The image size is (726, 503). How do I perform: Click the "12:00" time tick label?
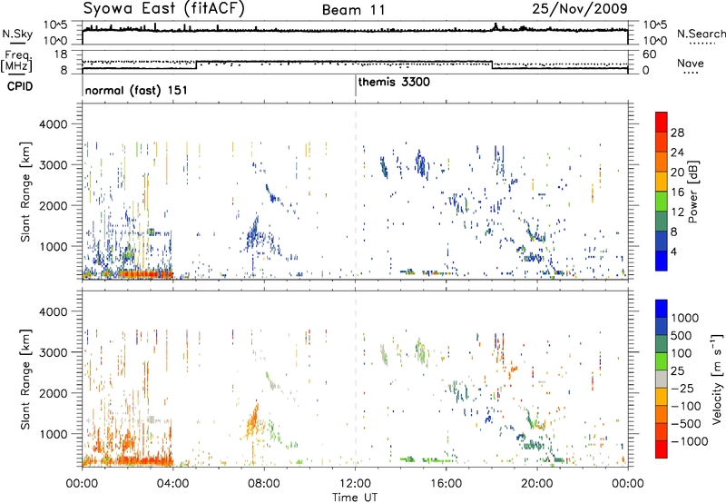tap(355, 484)
